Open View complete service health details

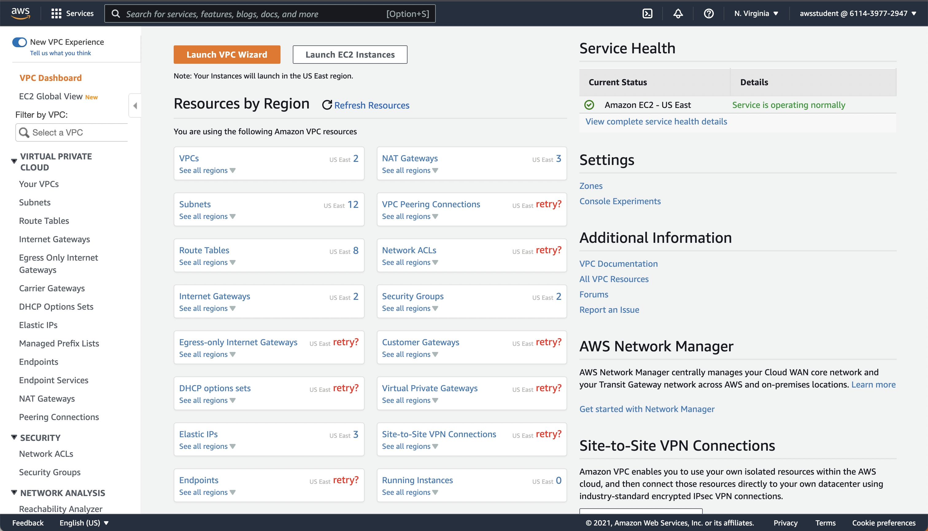656,121
